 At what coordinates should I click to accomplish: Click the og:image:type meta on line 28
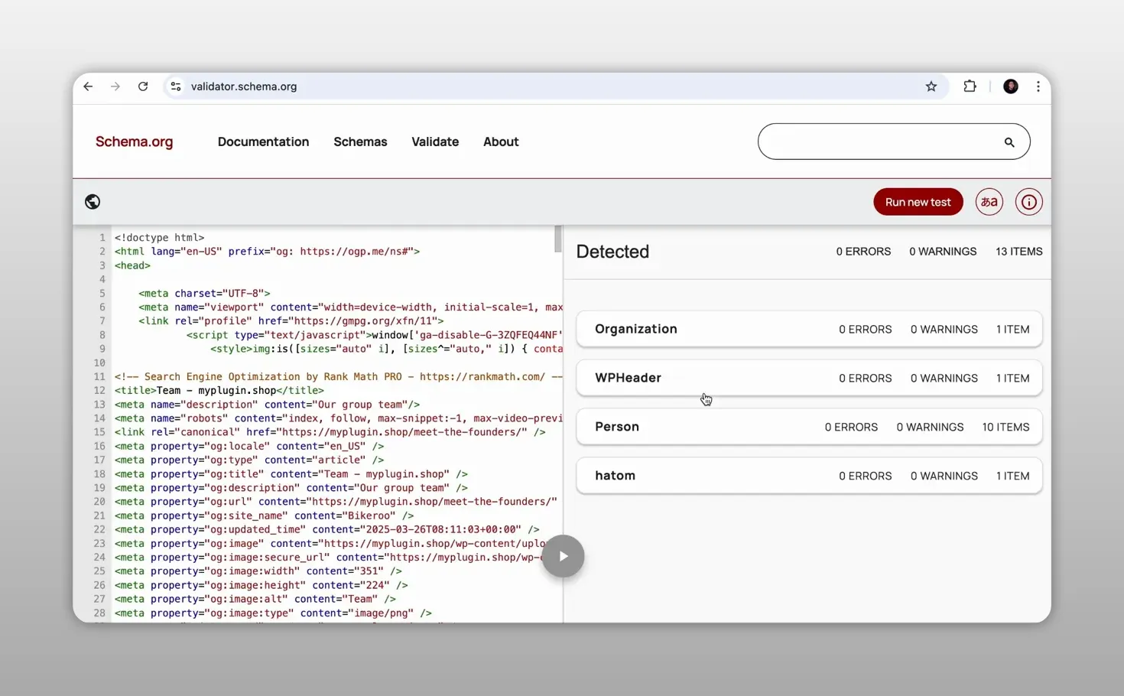(x=273, y=613)
